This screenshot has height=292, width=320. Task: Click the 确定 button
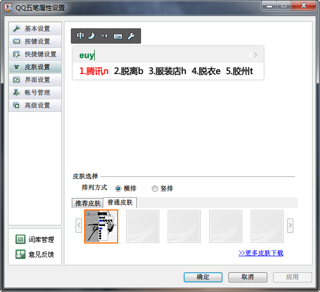(x=203, y=277)
